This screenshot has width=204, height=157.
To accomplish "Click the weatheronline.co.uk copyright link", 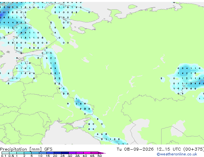I will click(177, 154).
